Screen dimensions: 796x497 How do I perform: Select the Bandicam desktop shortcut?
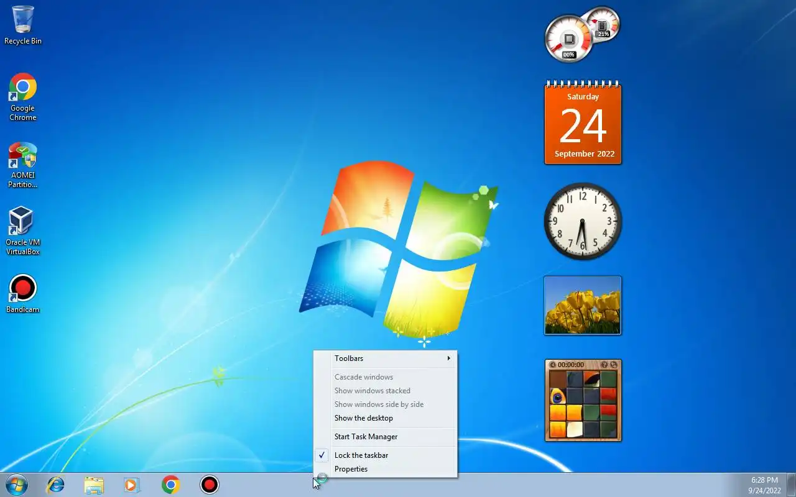[23, 294]
